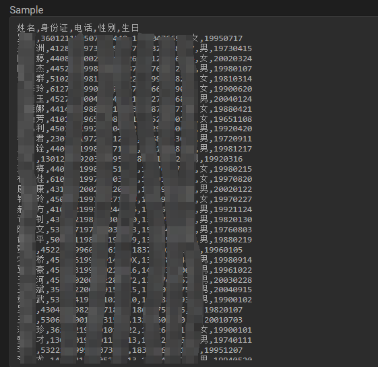This screenshot has width=378, height=367.
Task: Click 生日 in the header row
Action: tap(130, 28)
